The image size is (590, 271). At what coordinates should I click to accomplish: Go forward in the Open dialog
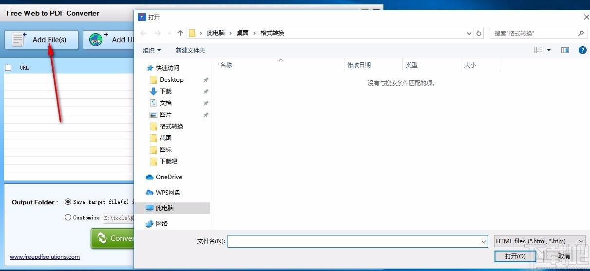tap(158, 33)
